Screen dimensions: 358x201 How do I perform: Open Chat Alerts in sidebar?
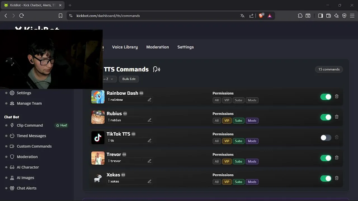pos(27,188)
